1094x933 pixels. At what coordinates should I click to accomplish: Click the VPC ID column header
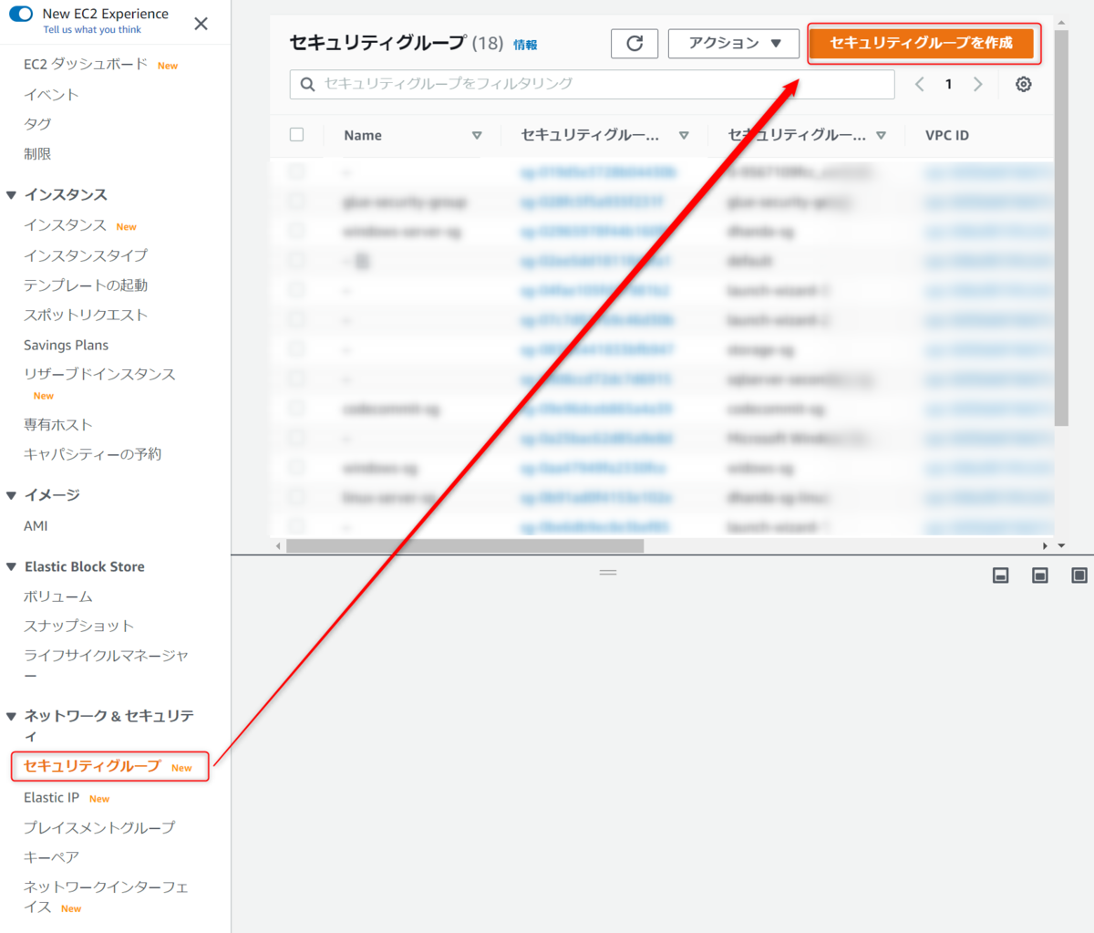(947, 135)
